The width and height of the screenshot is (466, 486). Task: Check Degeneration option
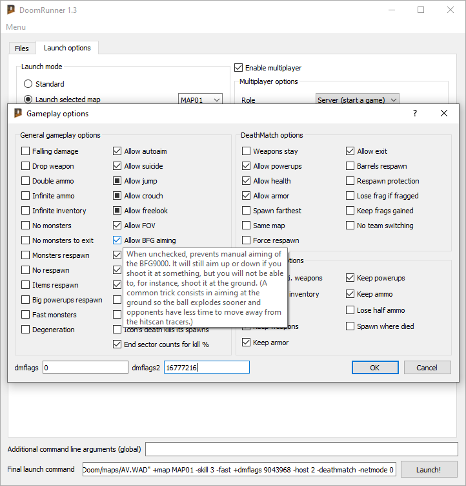click(25, 330)
